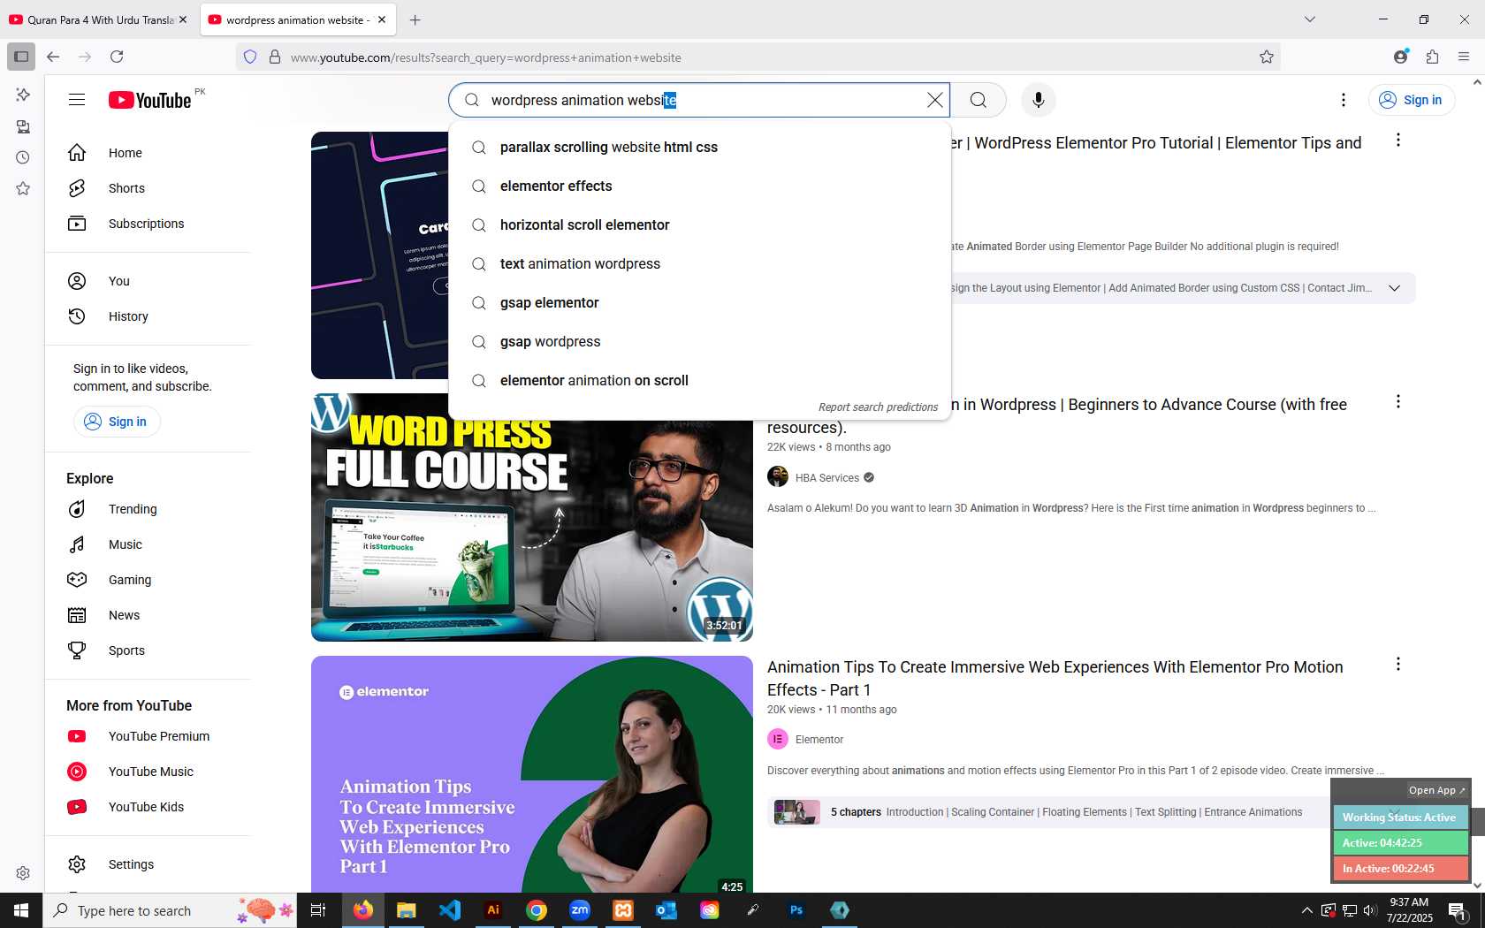Open Visual Studio Code from taskbar

coord(450,910)
